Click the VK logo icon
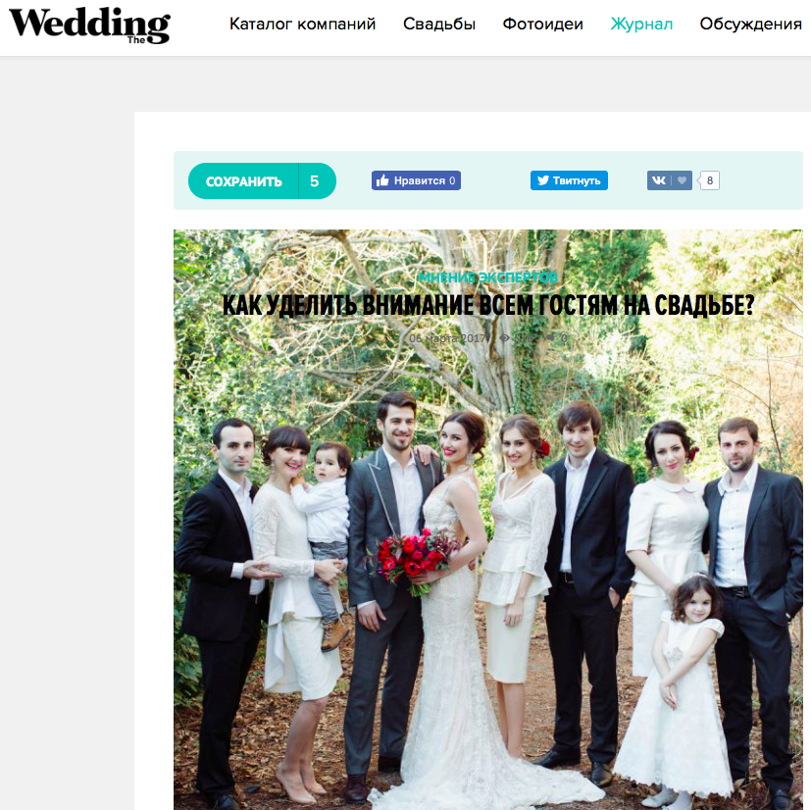Screen dimensions: 811x810 pyautogui.click(x=659, y=180)
